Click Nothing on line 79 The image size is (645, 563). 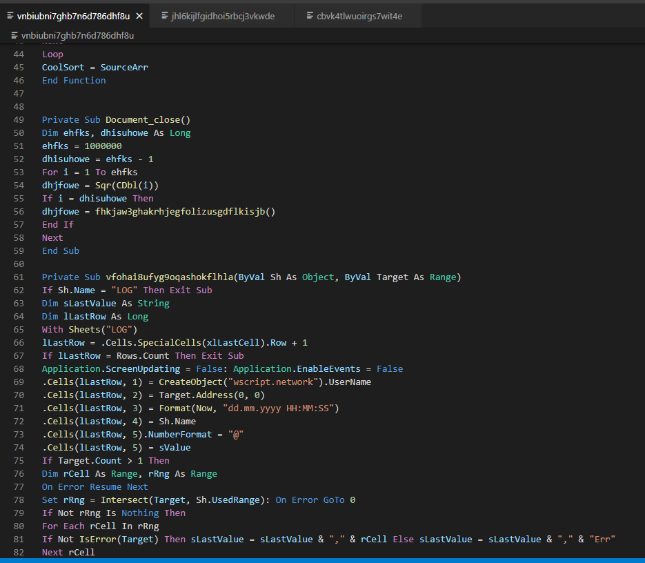click(x=140, y=513)
